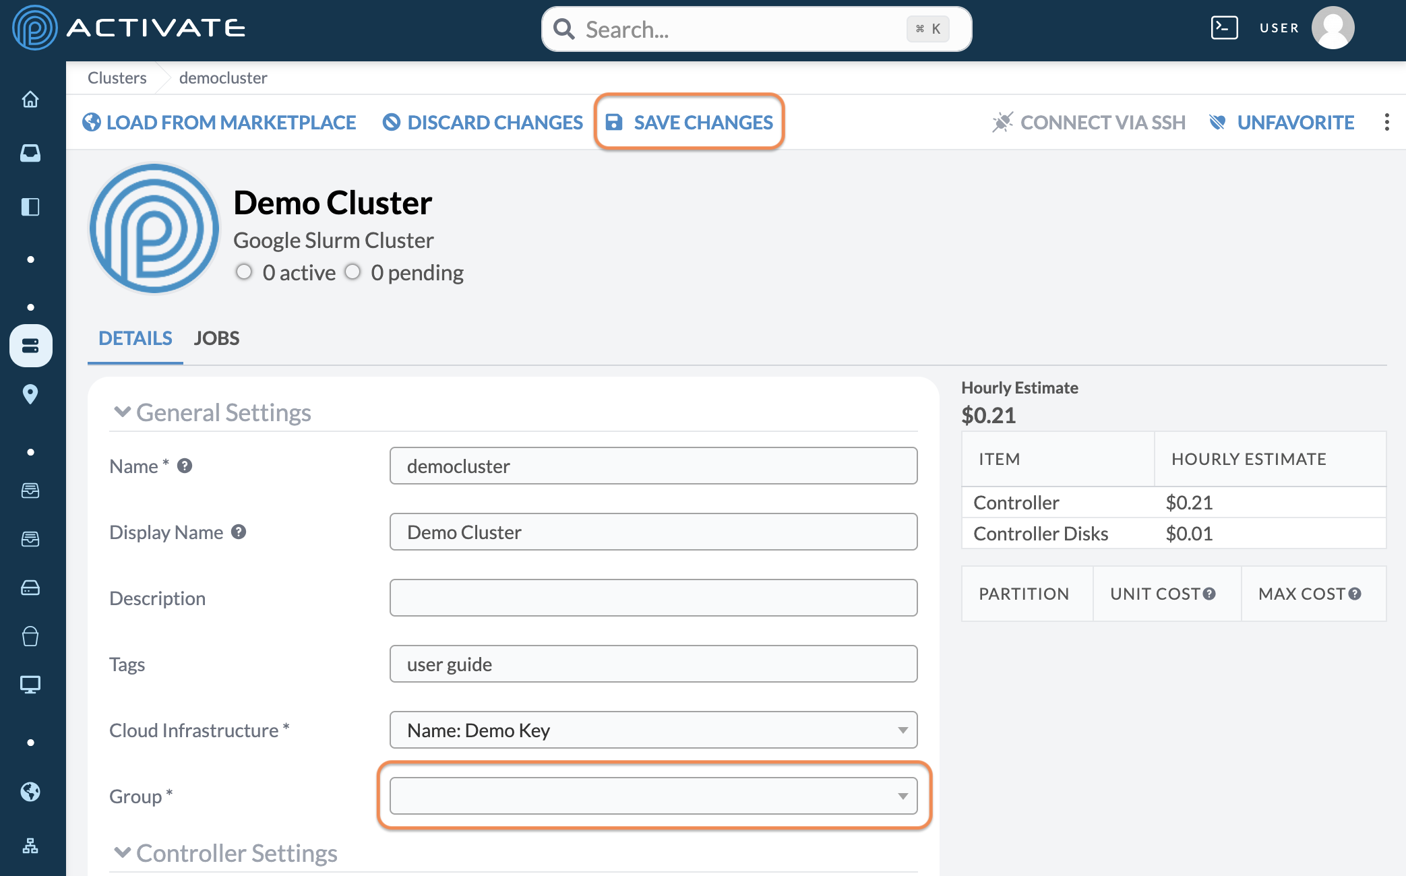Open the upper storage drawer sidebar icon

30,491
